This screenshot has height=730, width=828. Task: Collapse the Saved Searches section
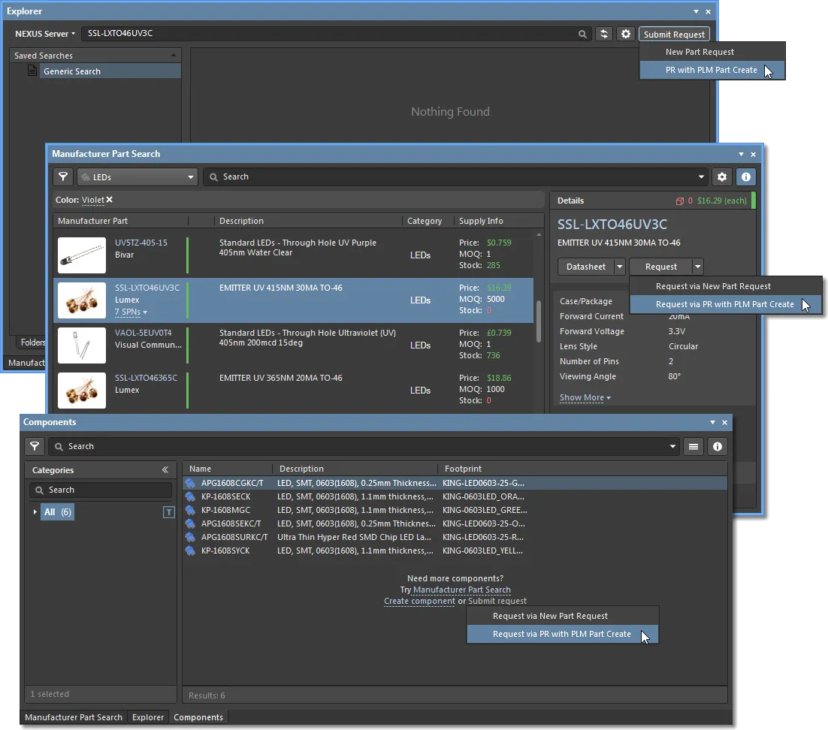pos(174,56)
